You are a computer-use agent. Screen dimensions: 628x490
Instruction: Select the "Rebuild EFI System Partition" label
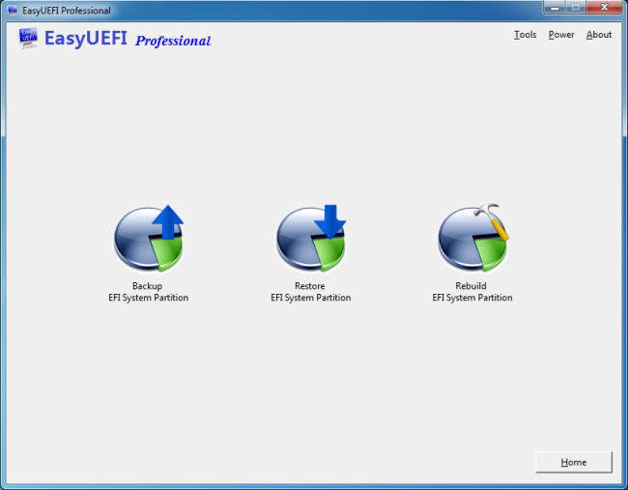click(472, 292)
